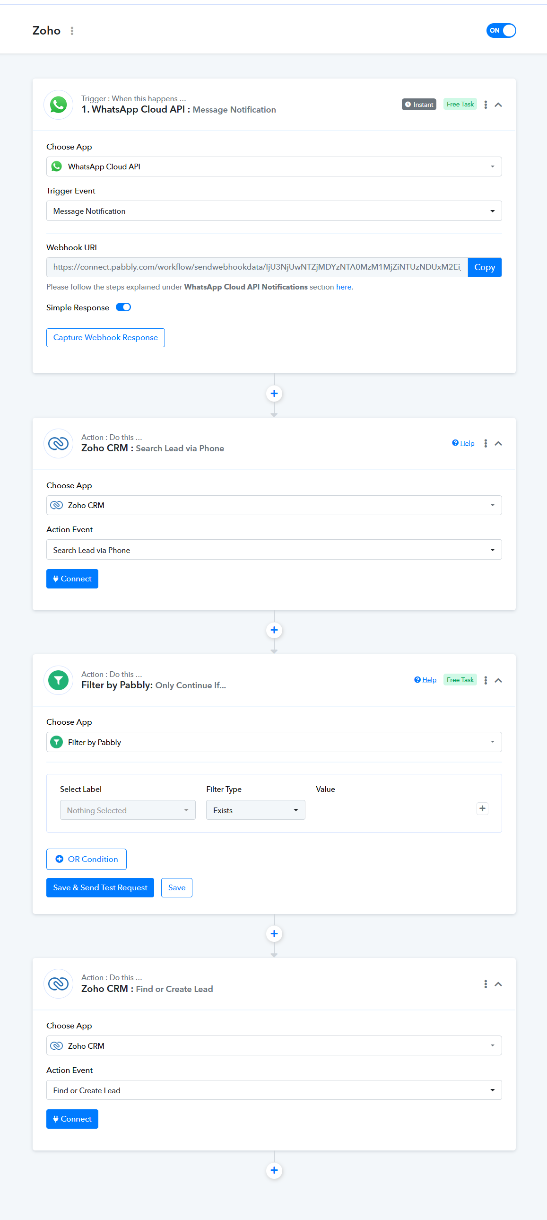This screenshot has height=1220, width=547.
Task: Open the WhatsApp Cloud API Choose App dropdown
Action: [x=274, y=167]
